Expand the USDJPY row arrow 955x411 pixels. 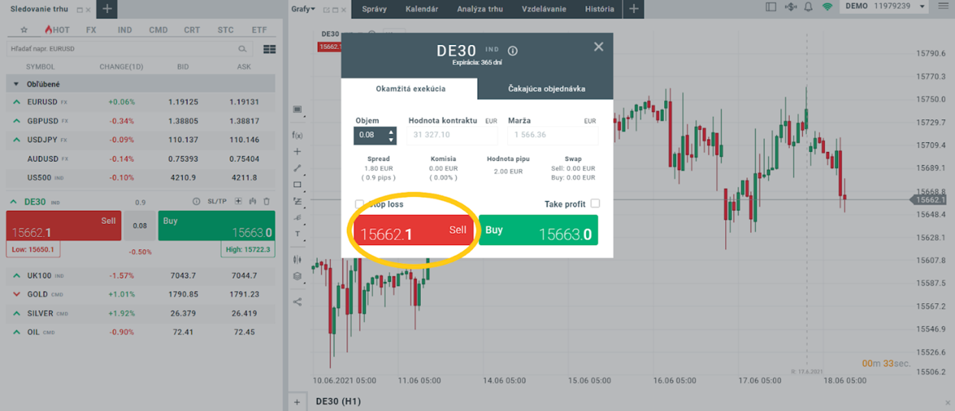[16, 140]
